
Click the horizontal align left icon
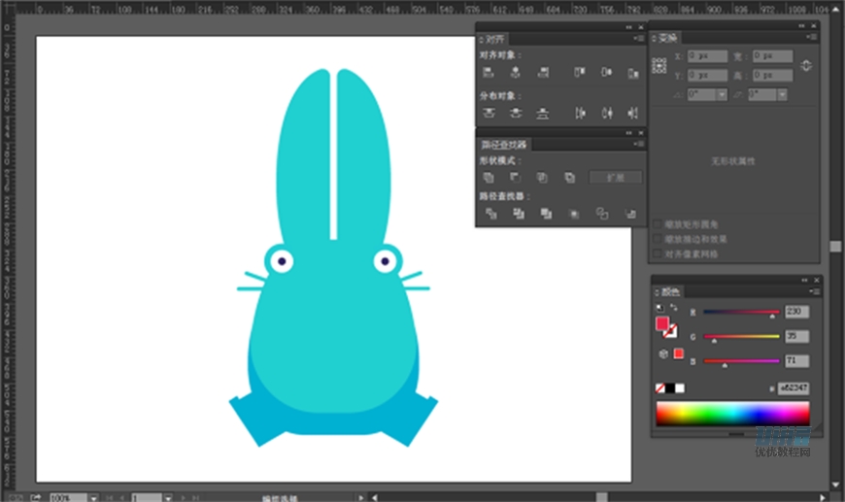point(490,73)
